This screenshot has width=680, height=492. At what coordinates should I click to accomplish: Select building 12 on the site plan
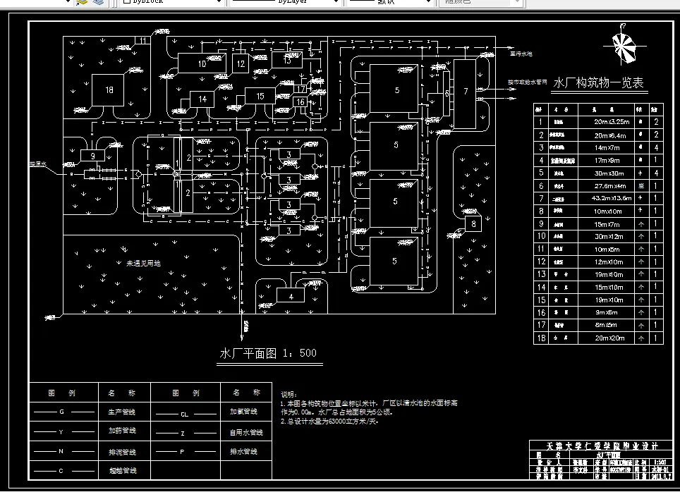click(241, 63)
